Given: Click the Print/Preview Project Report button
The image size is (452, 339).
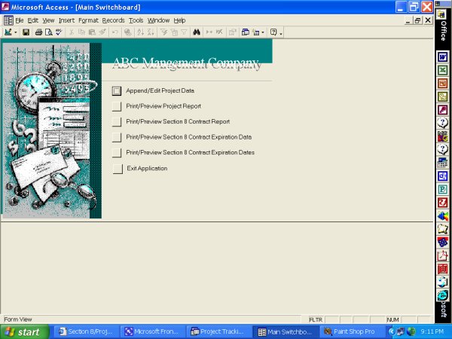Looking at the screenshot, I should (116, 106).
